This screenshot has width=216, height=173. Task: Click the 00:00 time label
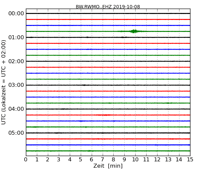click(16, 14)
